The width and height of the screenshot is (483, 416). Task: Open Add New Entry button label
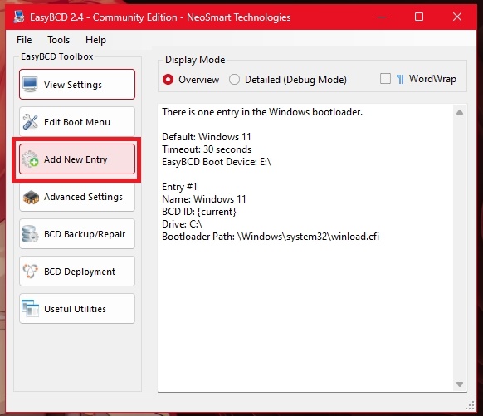click(x=76, y=159)
